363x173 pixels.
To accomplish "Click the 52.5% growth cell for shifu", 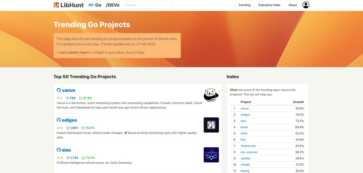I will (x=299, y=134).
